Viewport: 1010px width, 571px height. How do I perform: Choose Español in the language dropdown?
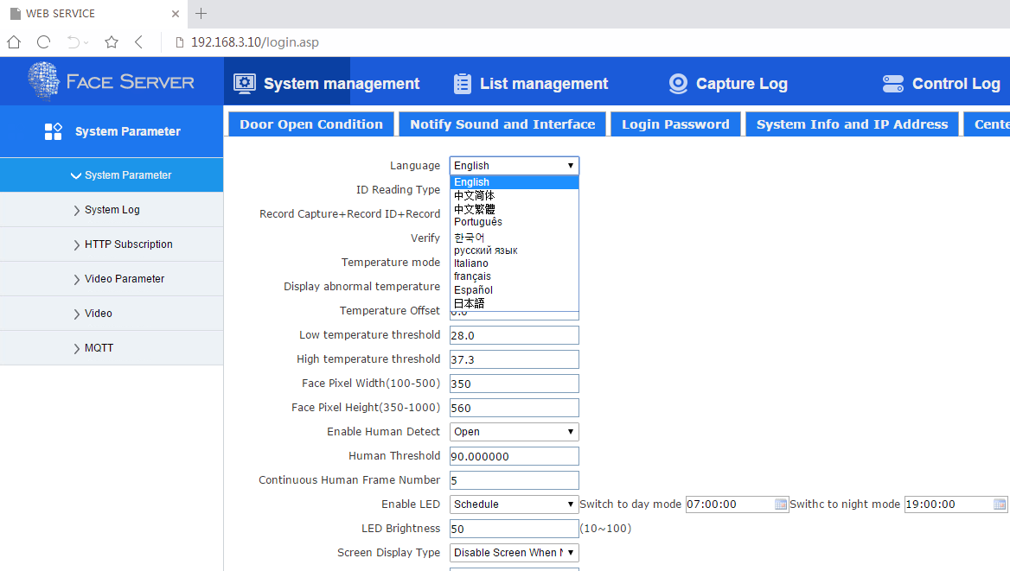(x=474, y=290)
